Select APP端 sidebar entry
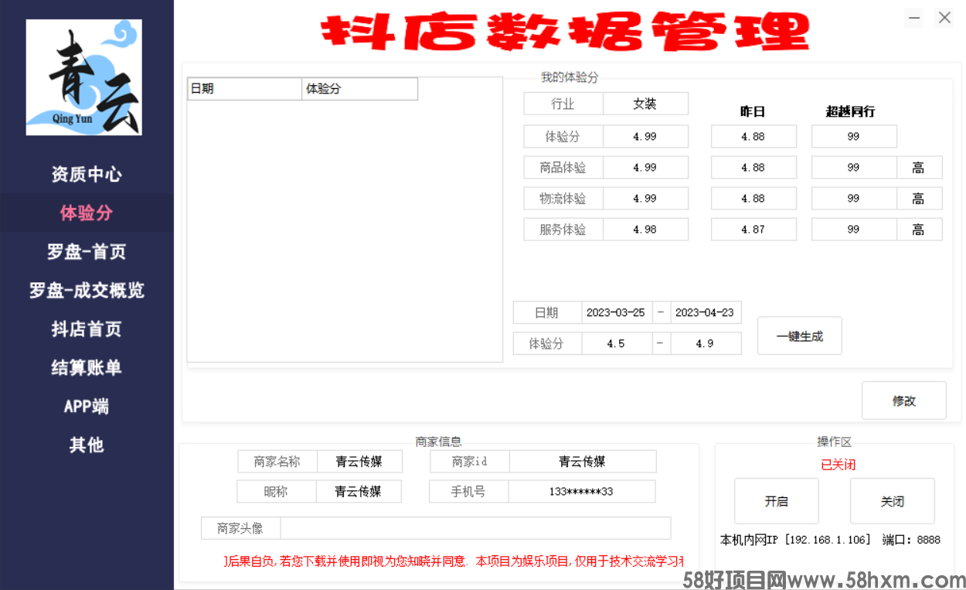 click(87, 406)
